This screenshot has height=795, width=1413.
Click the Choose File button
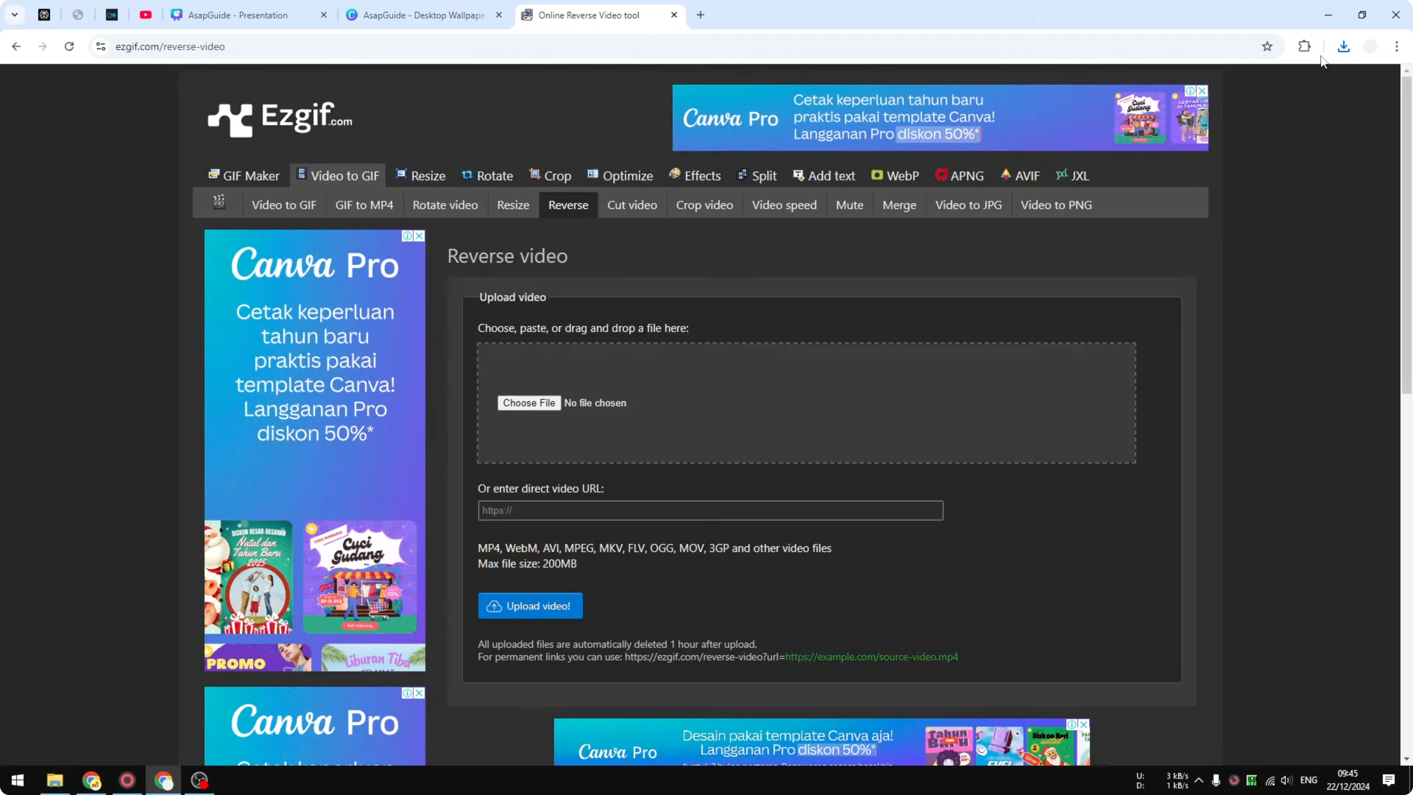(x=529, y=402)
